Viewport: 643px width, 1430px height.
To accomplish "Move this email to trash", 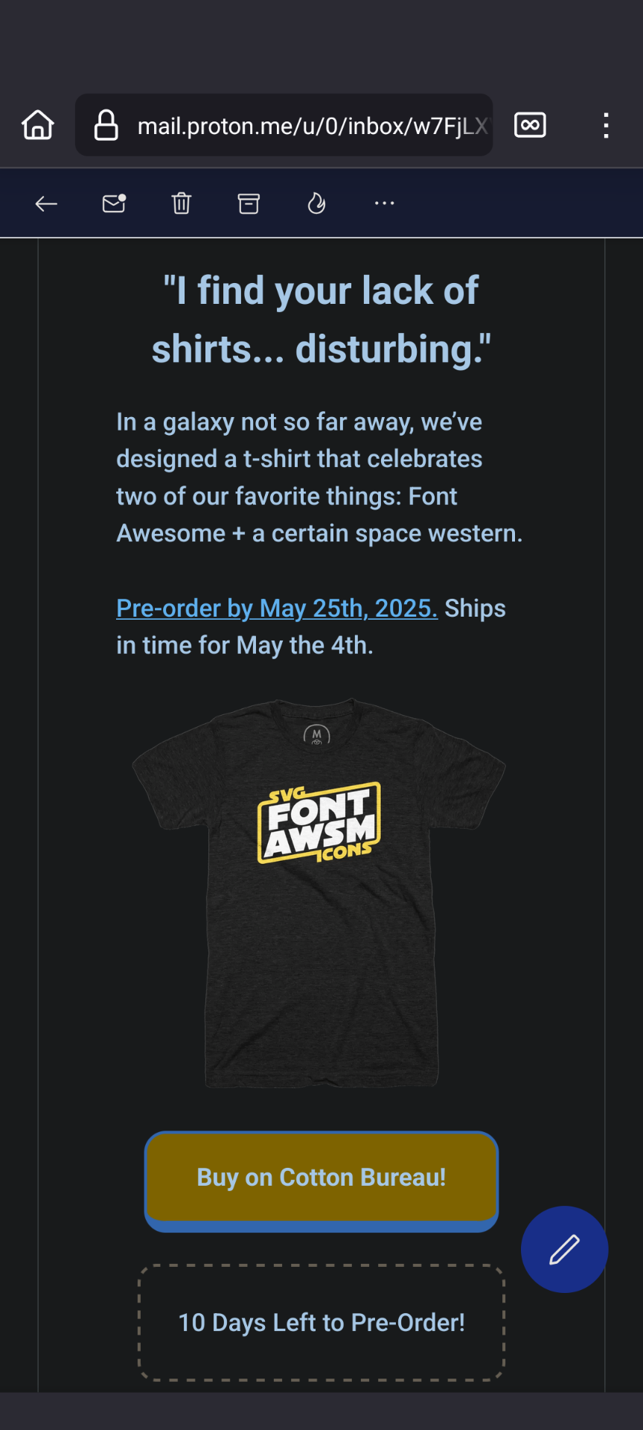I will coord(182,203).
